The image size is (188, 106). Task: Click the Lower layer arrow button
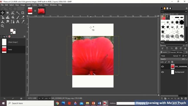coord(172,98)
